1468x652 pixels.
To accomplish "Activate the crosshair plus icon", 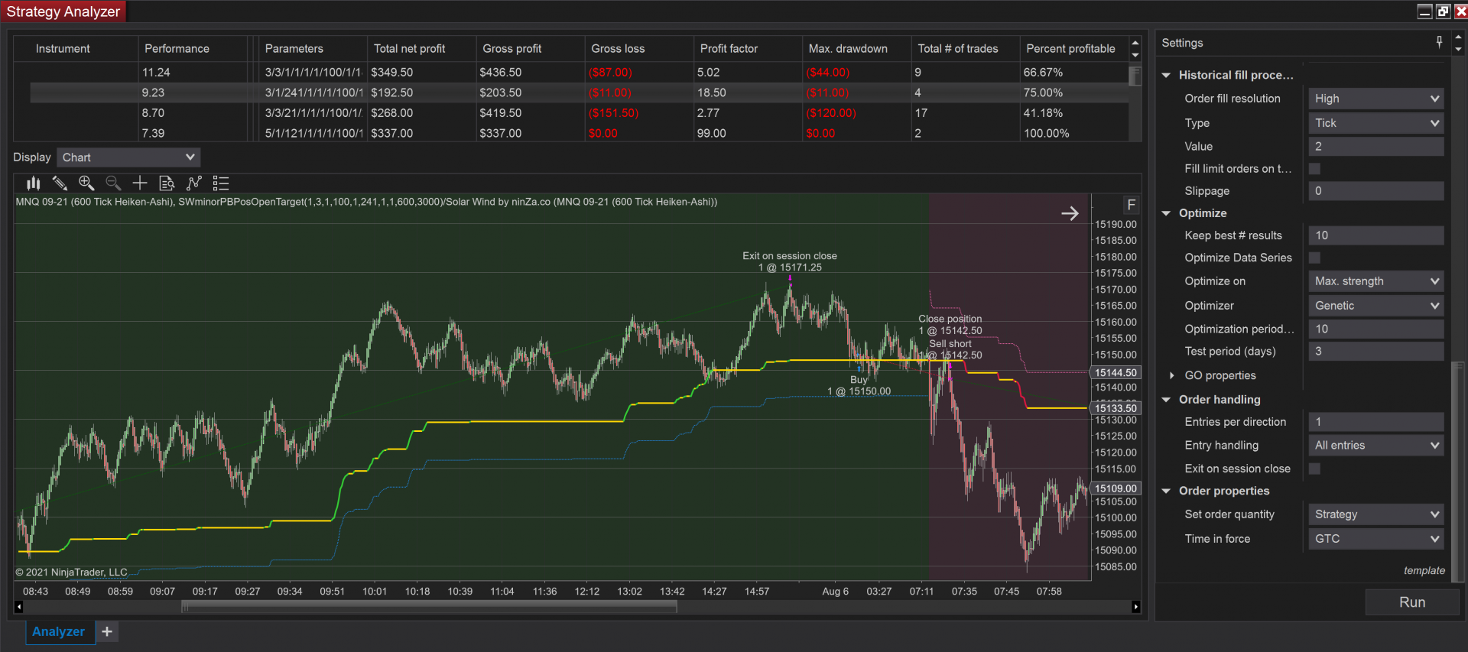I will (140, 183).
